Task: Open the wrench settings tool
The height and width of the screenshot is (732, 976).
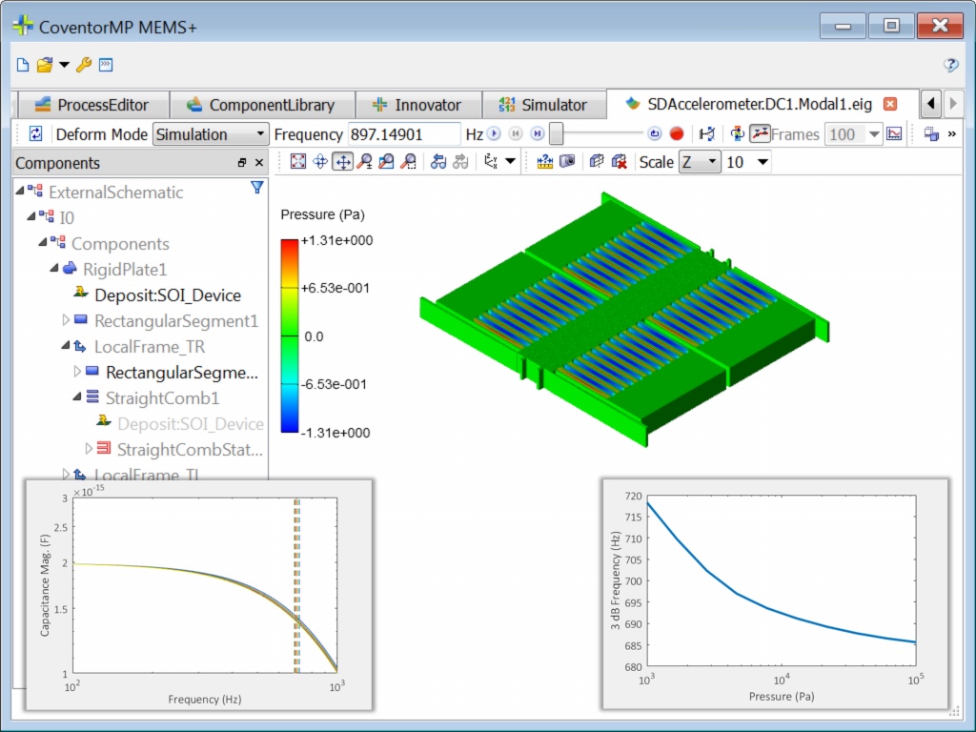Action: point(84,65)
